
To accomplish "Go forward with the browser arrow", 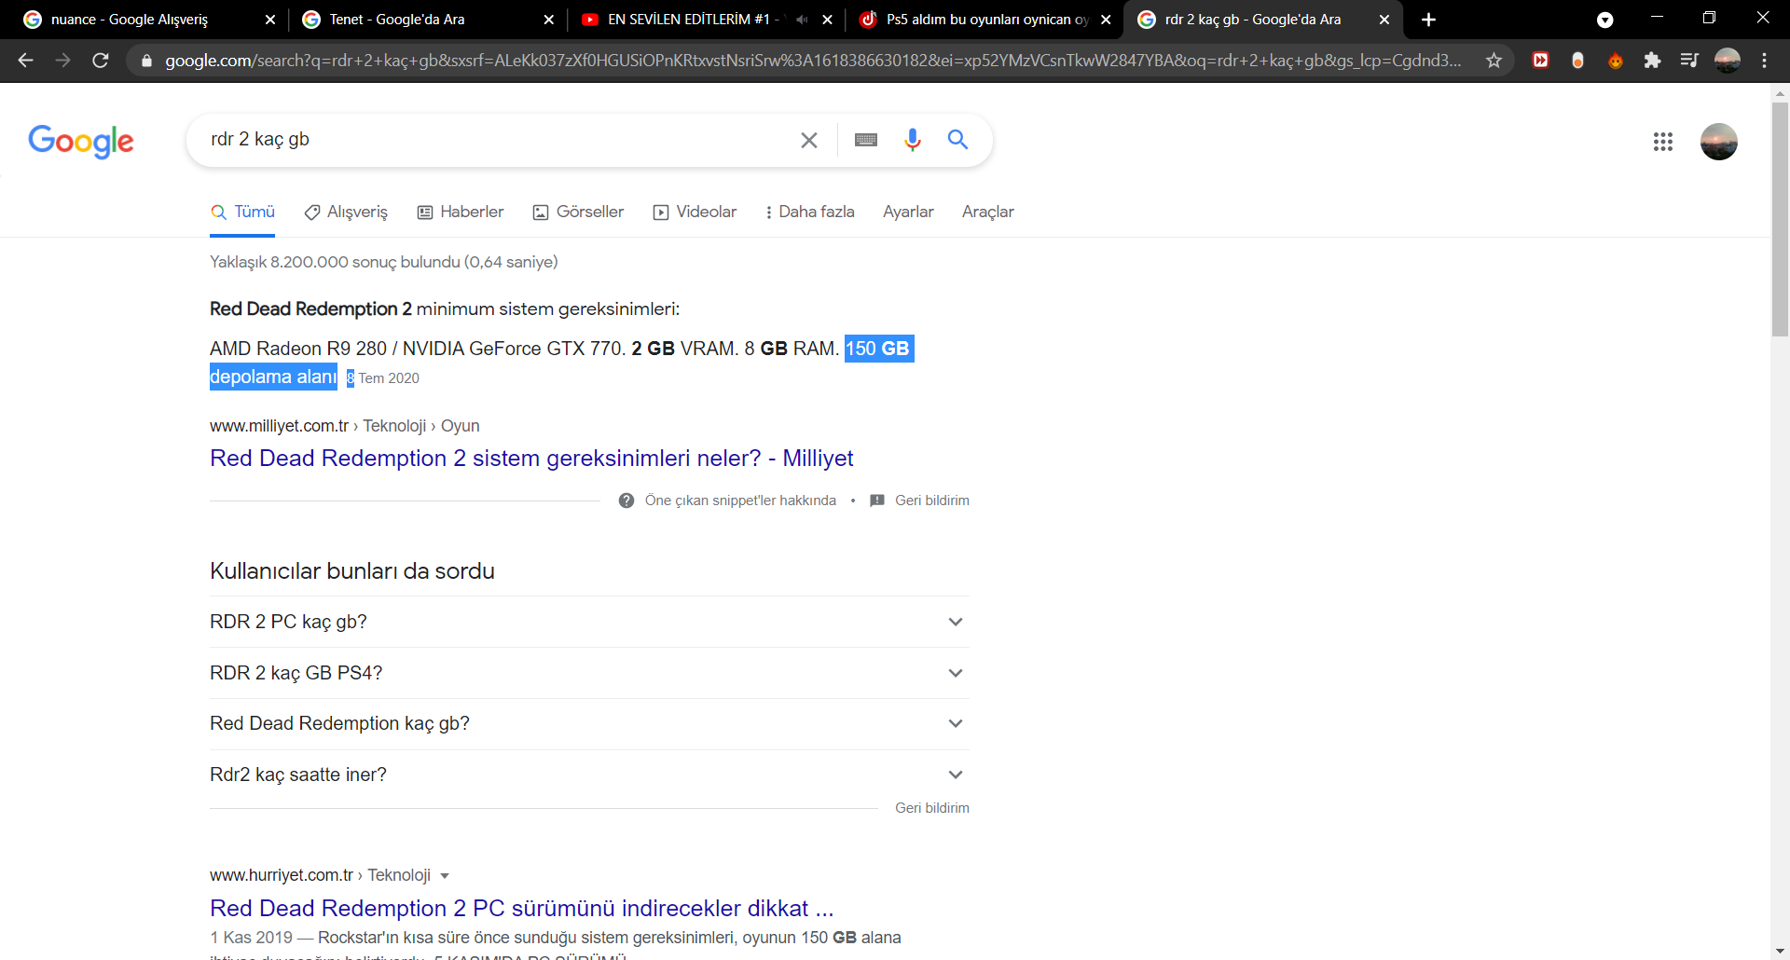I will click(62, 61).
